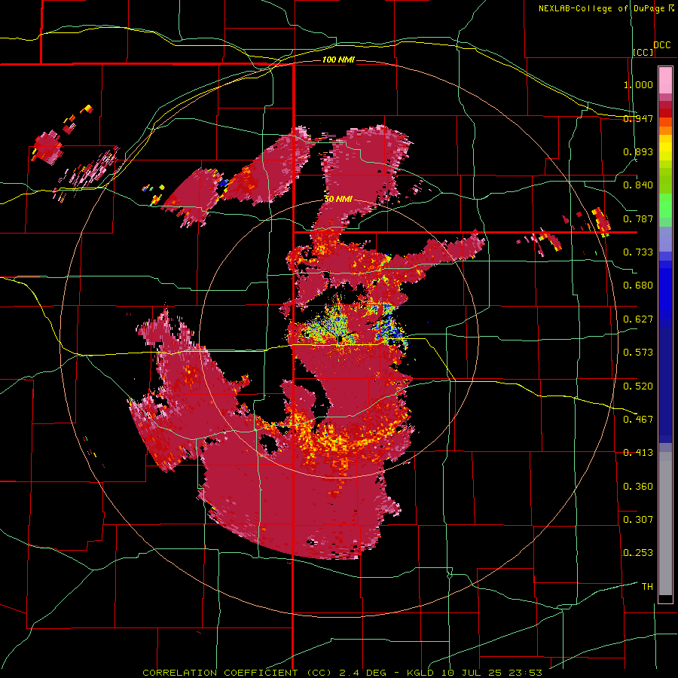This screenshot has height=678, width=678.
Task: Click the 0.787 color scale value
Action: tap(638, 218)
